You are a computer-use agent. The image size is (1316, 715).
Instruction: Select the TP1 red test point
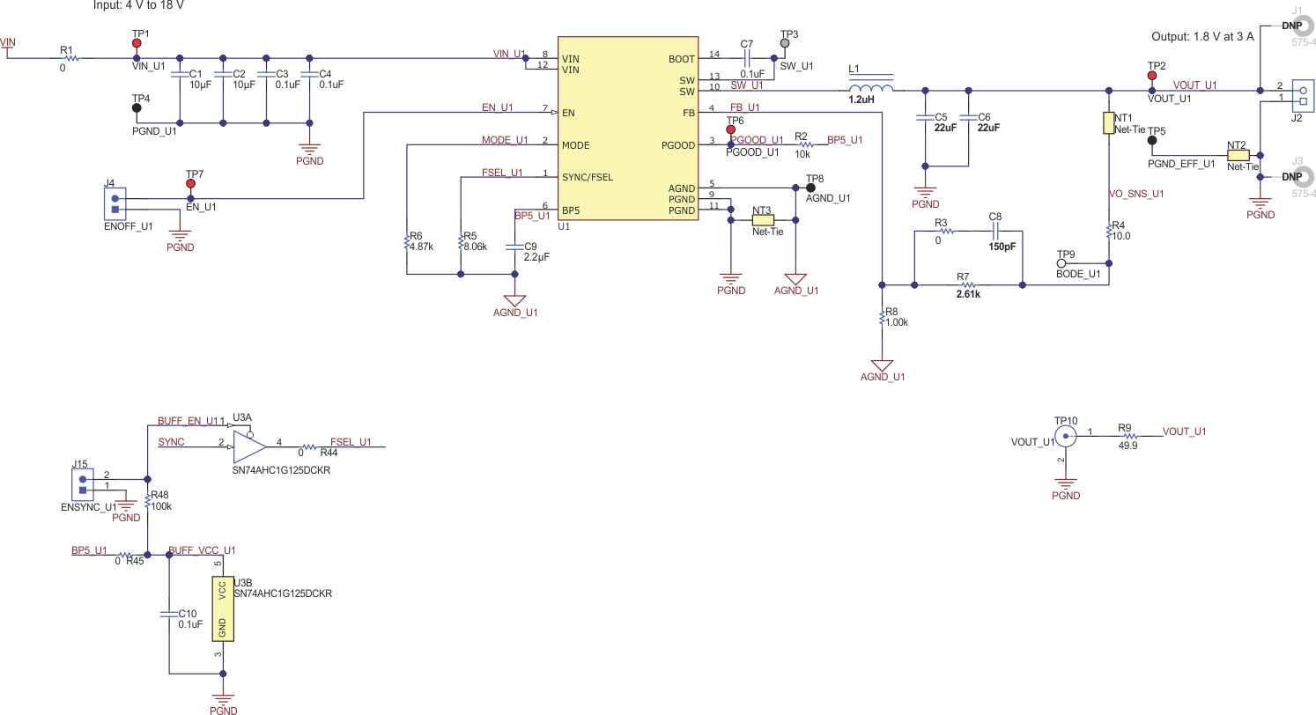(x=137, y=41)
